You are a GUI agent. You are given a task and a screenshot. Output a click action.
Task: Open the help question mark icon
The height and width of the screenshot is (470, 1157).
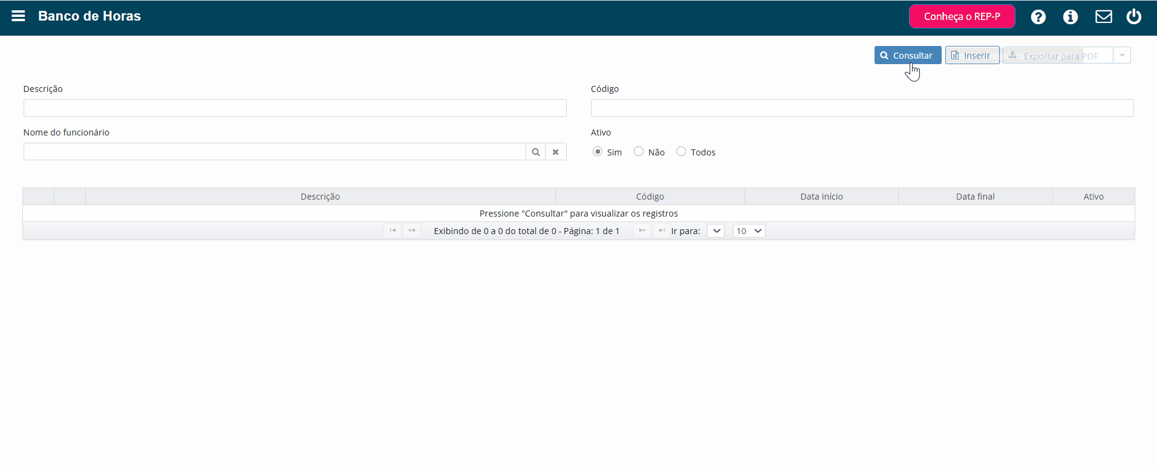pyautogui.click(x=1038, y=17)
